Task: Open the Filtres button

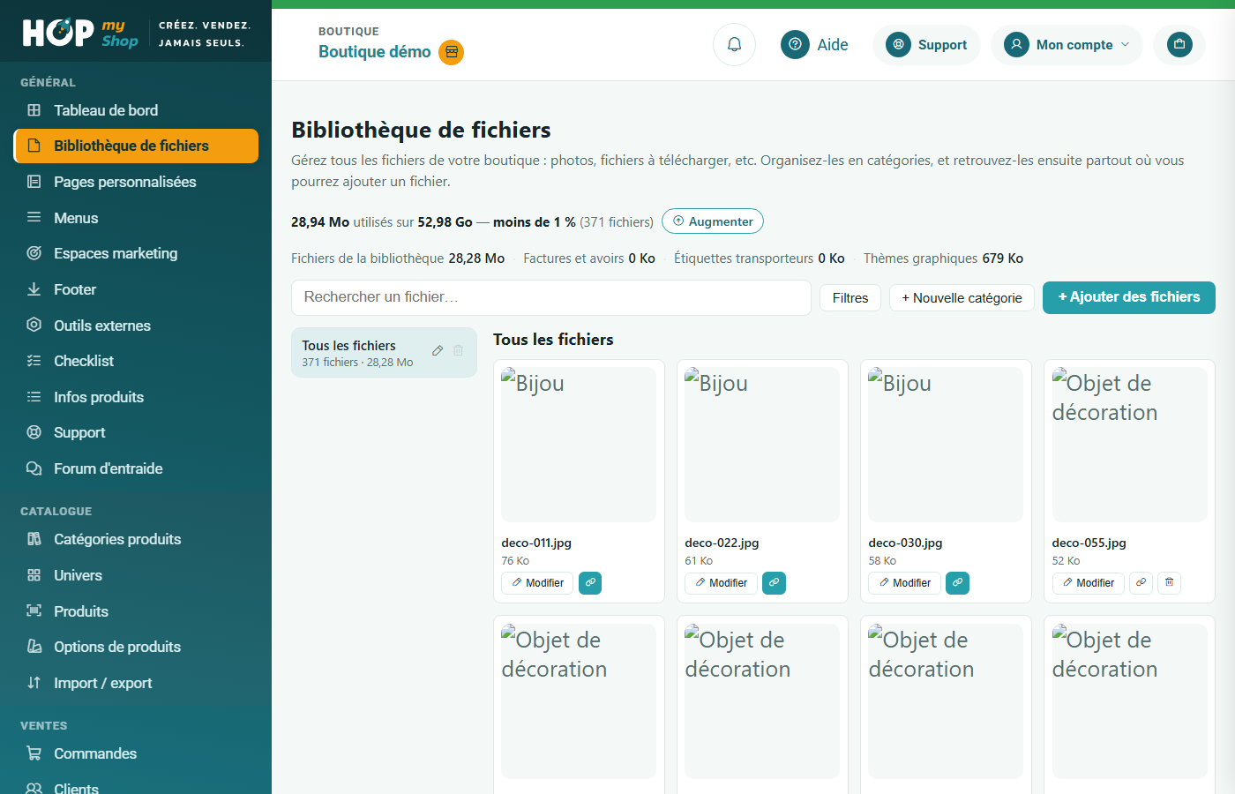Action: tap(850, 298)
